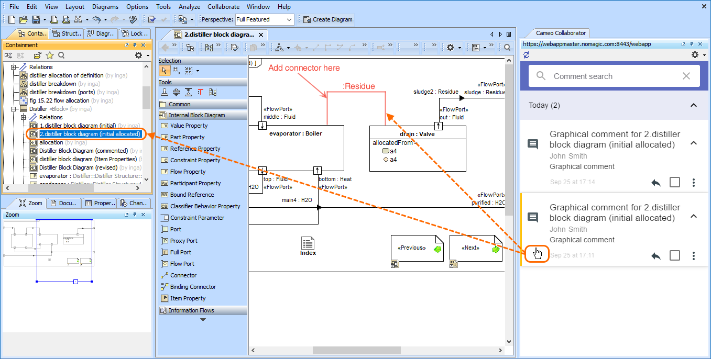The width and height of the screenshot is (711, 359).
Task: Clear the Comment search field with X
Action: 686,76
